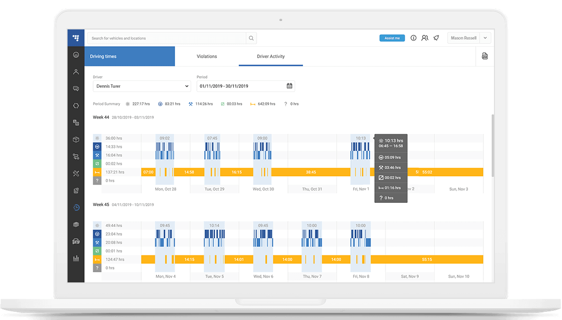Select the driving times clock icon in sidebar

point(76,208)
